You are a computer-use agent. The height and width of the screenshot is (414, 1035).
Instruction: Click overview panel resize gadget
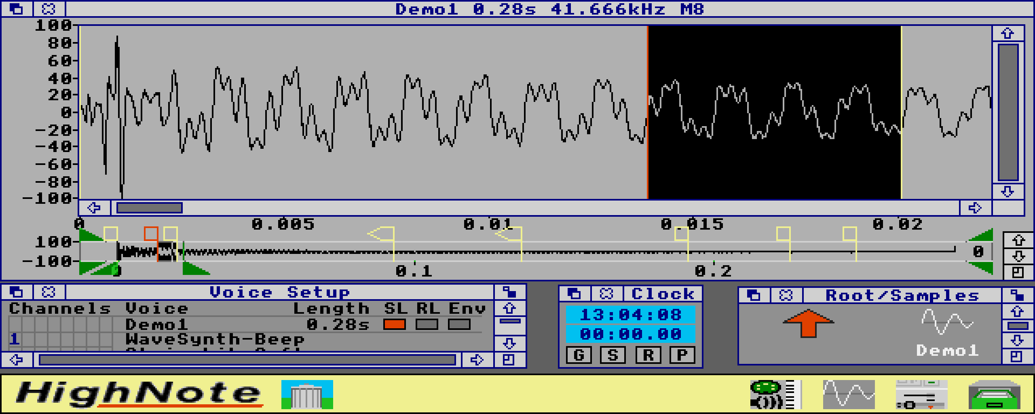point(1018,272)
